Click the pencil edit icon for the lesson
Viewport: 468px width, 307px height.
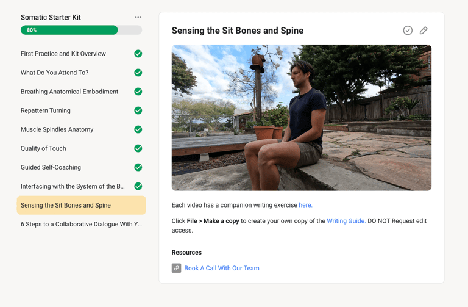[x=424, y=30]
